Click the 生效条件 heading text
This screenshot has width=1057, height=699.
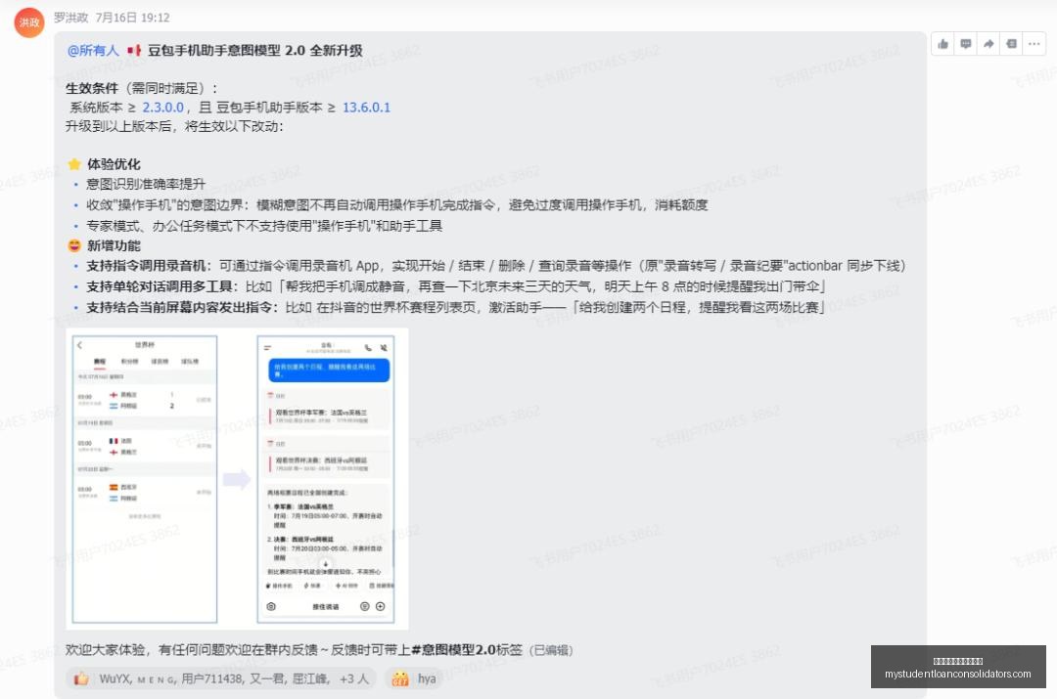pyautogui.click(x=92, y=88)
